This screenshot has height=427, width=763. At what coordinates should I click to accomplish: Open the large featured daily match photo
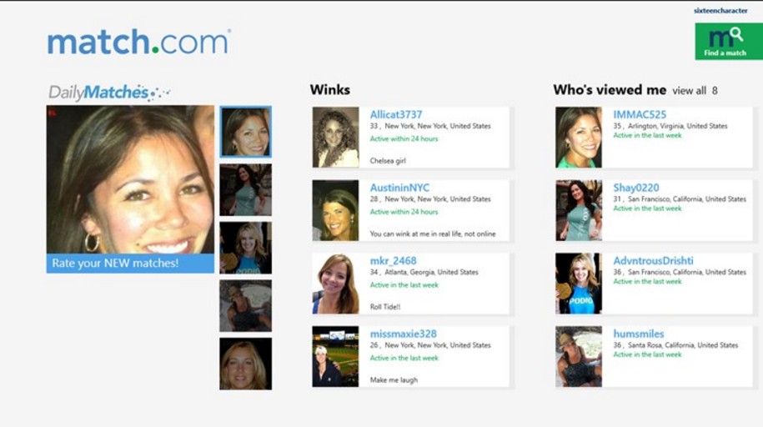point(130,179)
